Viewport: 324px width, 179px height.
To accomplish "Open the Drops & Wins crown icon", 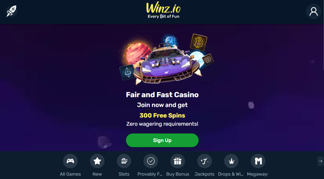I will 231,161.
